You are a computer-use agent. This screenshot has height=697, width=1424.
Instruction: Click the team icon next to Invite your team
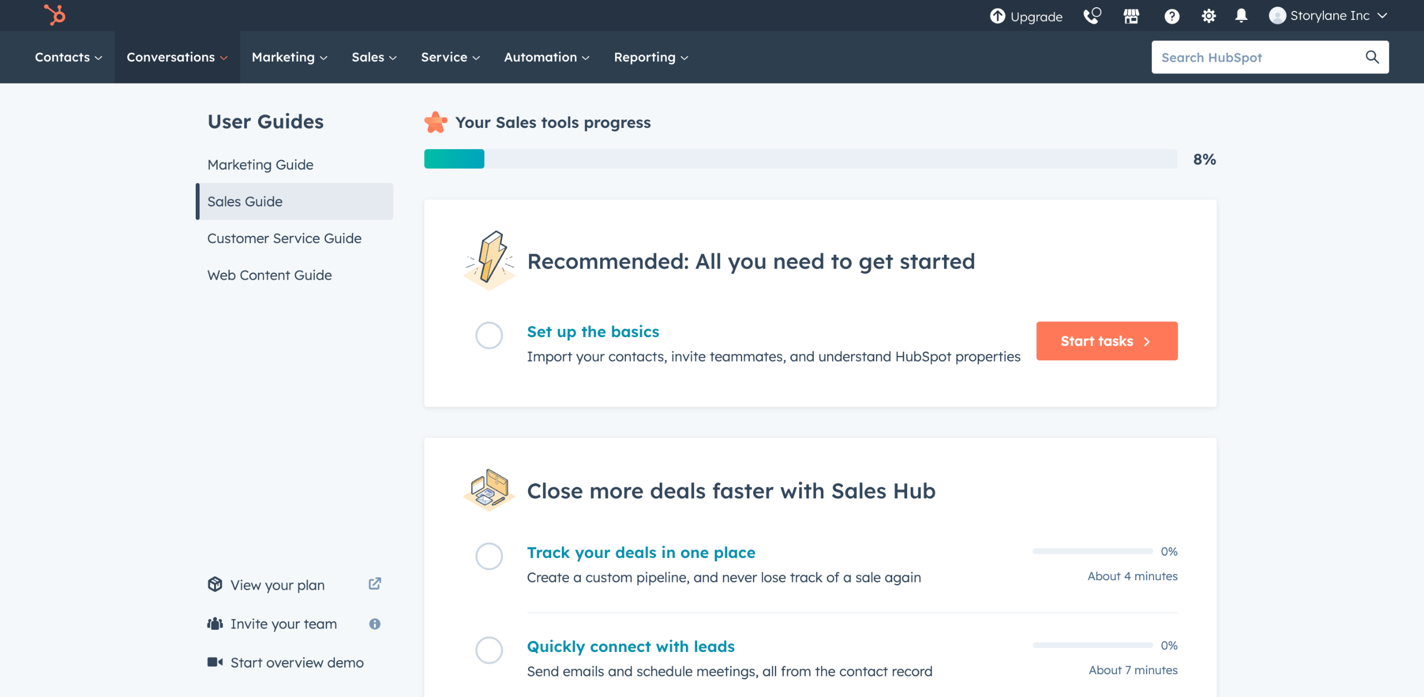tap(215, 624)
